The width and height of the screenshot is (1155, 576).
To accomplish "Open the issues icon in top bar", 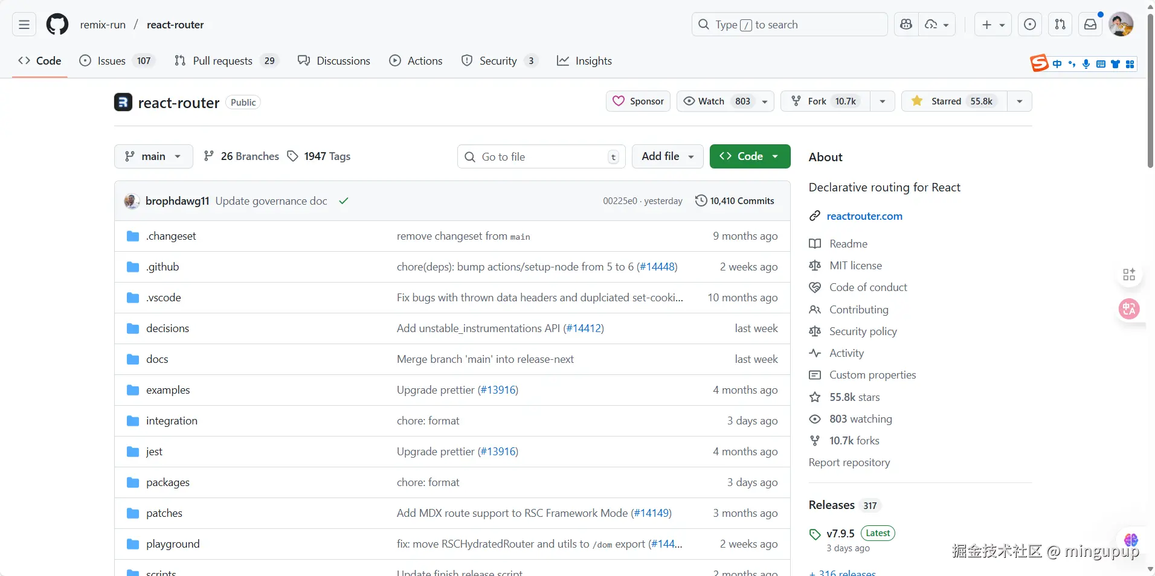I will [1030, 25].
